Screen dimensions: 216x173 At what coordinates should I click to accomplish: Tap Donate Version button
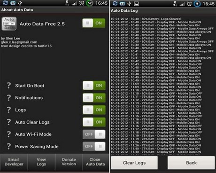click(x=69, y=162)
